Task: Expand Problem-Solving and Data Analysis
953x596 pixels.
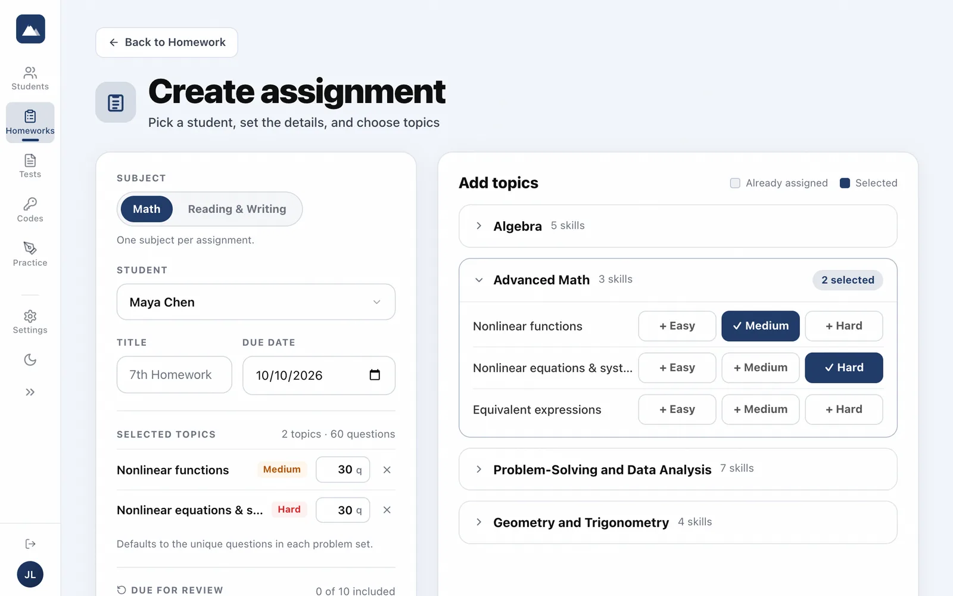Action: (678, 469)
